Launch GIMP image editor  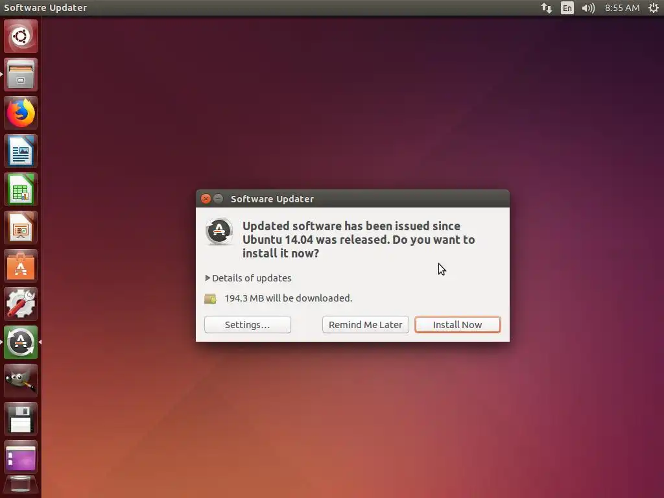[21, 380]
